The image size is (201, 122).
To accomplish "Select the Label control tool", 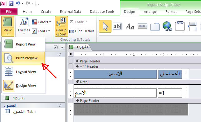I will click(x=130, y=26).
